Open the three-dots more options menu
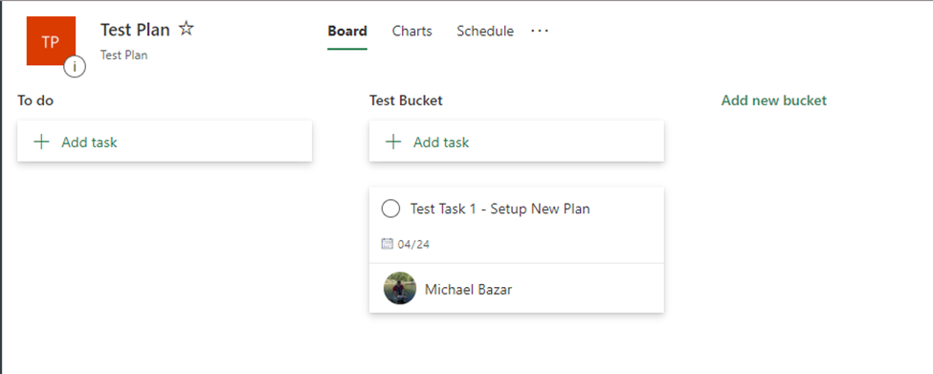The width and height of the screenshot is (933, 374). 540,31
